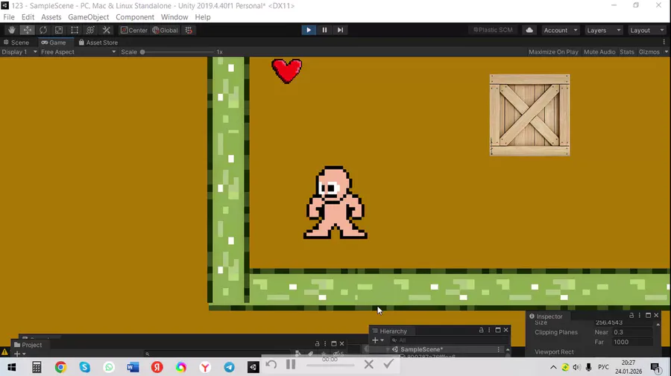The height and width of the screenshot is (376, 671).
Task: Open Hierarchy create plus dropdown
Action: point(378,340)
